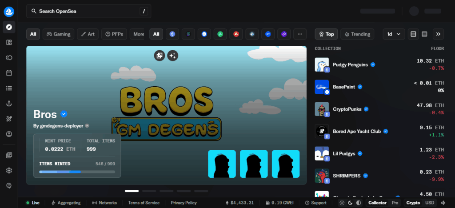Open the Terms of Service link
This screenshot has width=455, height=208.
click(x=144, y=203)
